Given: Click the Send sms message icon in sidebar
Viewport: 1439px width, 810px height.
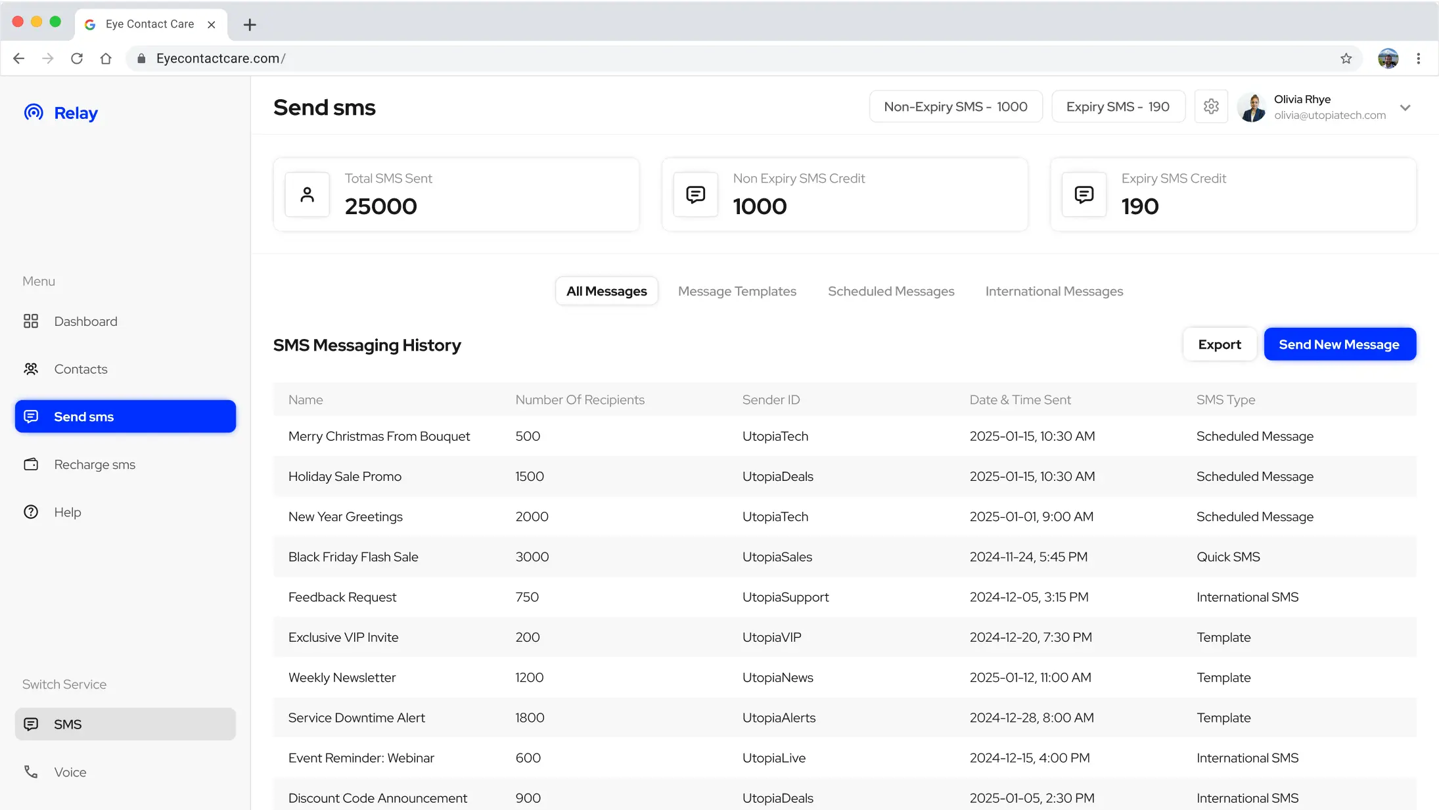Looking at the screenshot, I should pos(31,416).
